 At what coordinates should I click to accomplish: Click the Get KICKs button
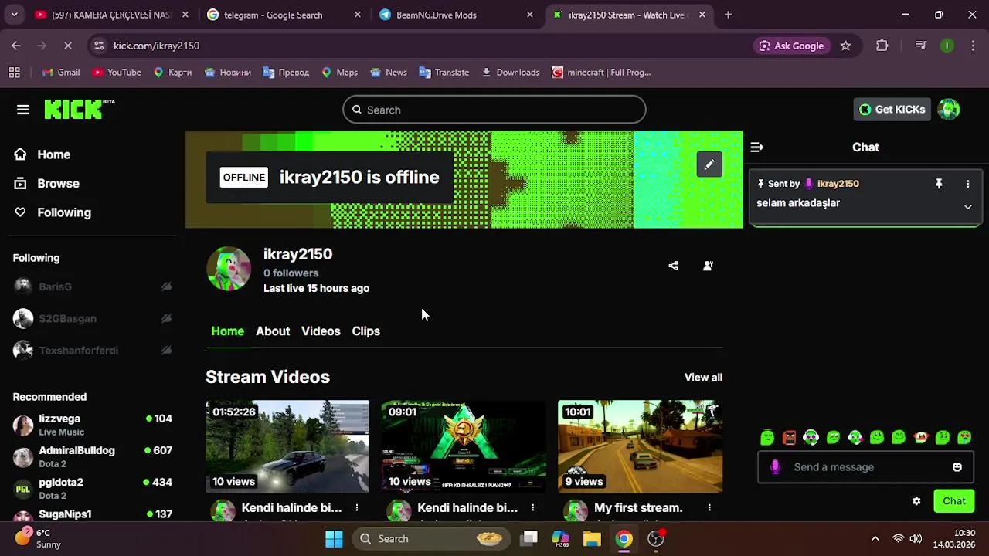(892, 110)
